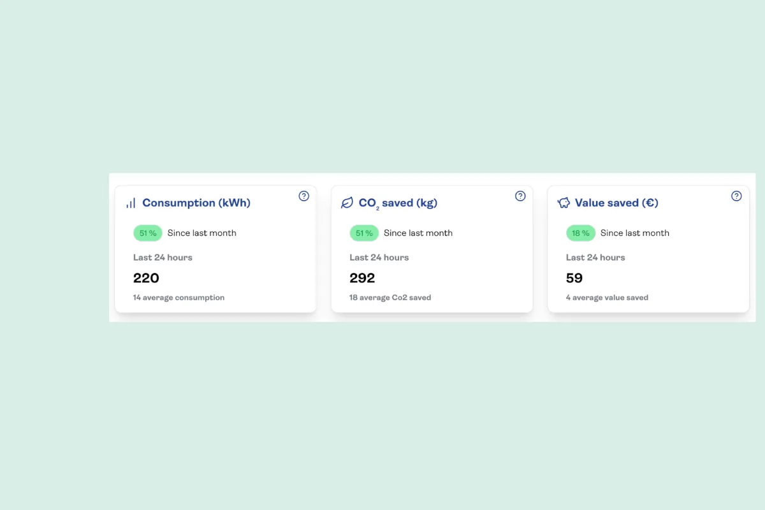Click the 51 % badge under Consumption
This screenshot has height=510, width=765.
tap(148, 233)
